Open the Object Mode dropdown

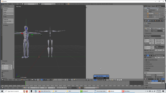pyautogui.click(x=26, y=80)
